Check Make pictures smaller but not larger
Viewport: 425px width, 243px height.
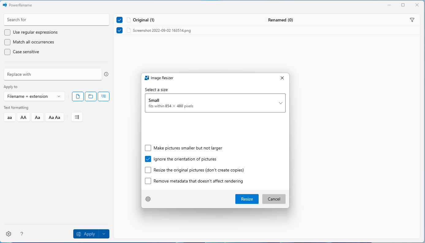coord(148,148)
